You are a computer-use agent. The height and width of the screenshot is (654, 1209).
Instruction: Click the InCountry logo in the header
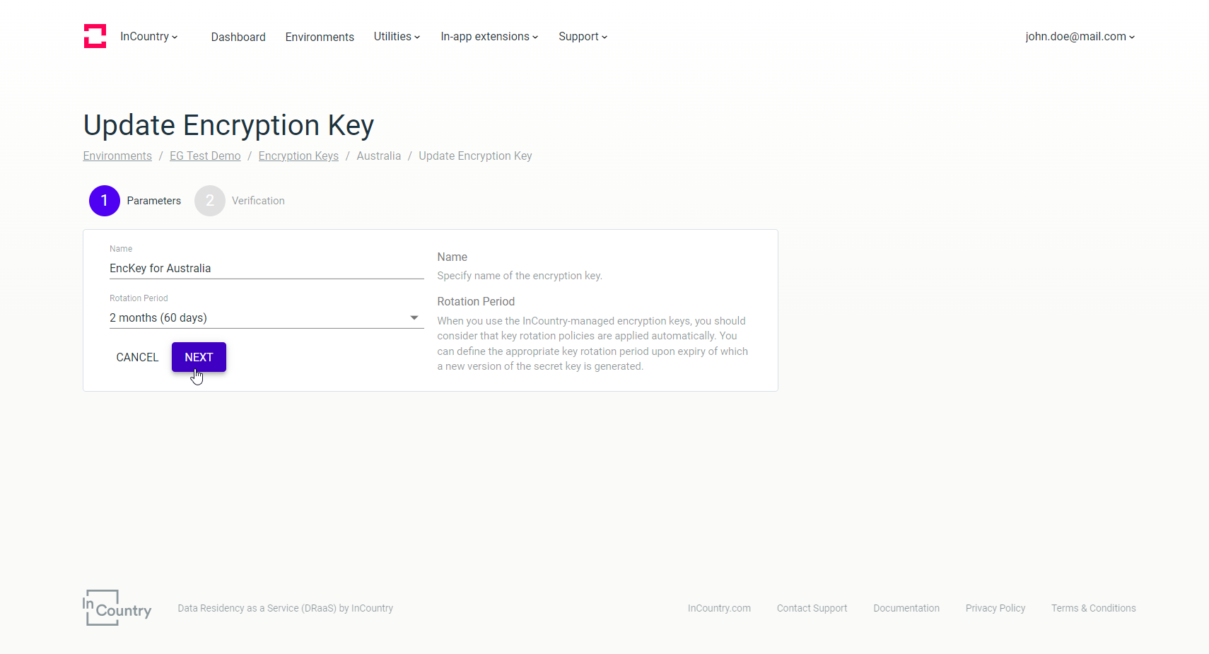95,36
